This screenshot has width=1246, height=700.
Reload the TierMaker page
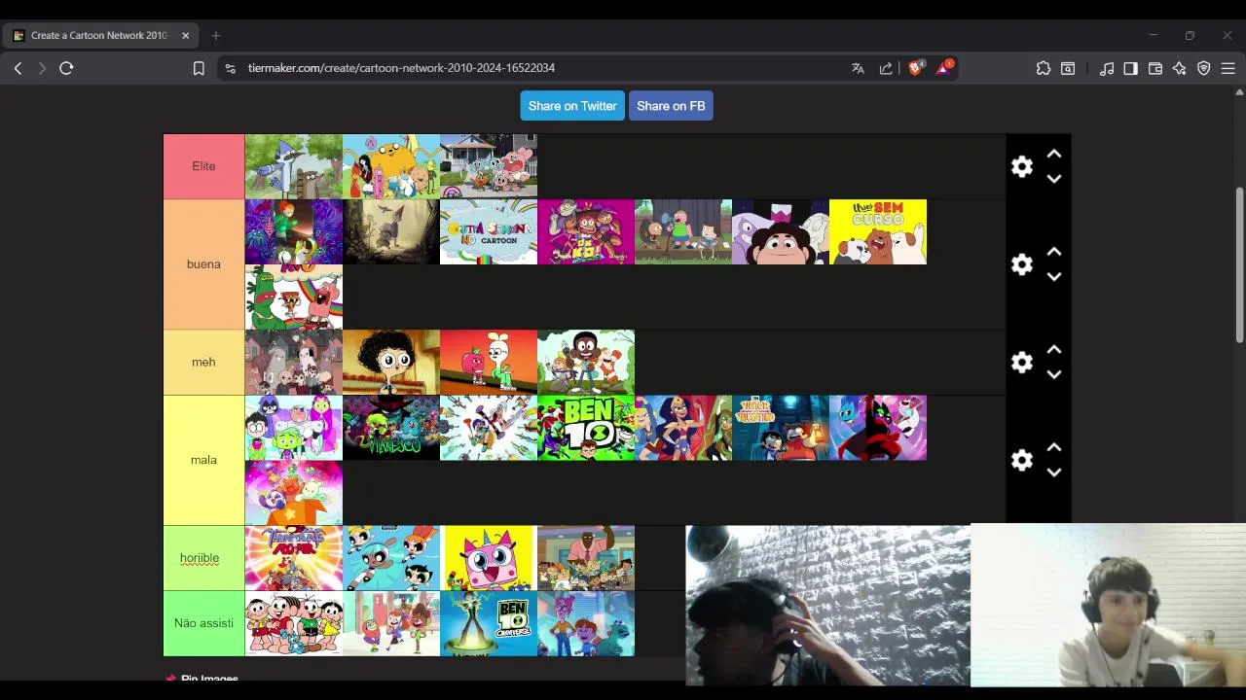tap(66, 68)
